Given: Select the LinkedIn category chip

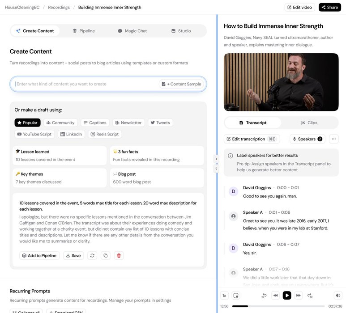Looking at the screenshot, I should tap(71, 134).
